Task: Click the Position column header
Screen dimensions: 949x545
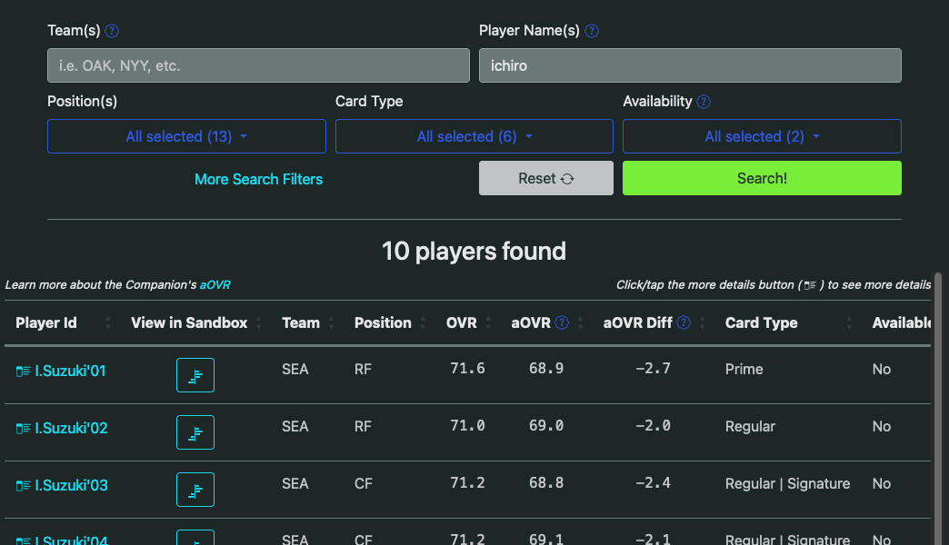Action: tap(383, 323)
